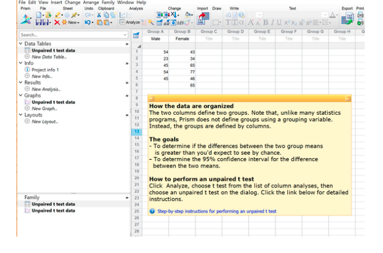Click the cell containing 77
The width and height of the screenshot is (383, 253).
(x=182, y=72)
